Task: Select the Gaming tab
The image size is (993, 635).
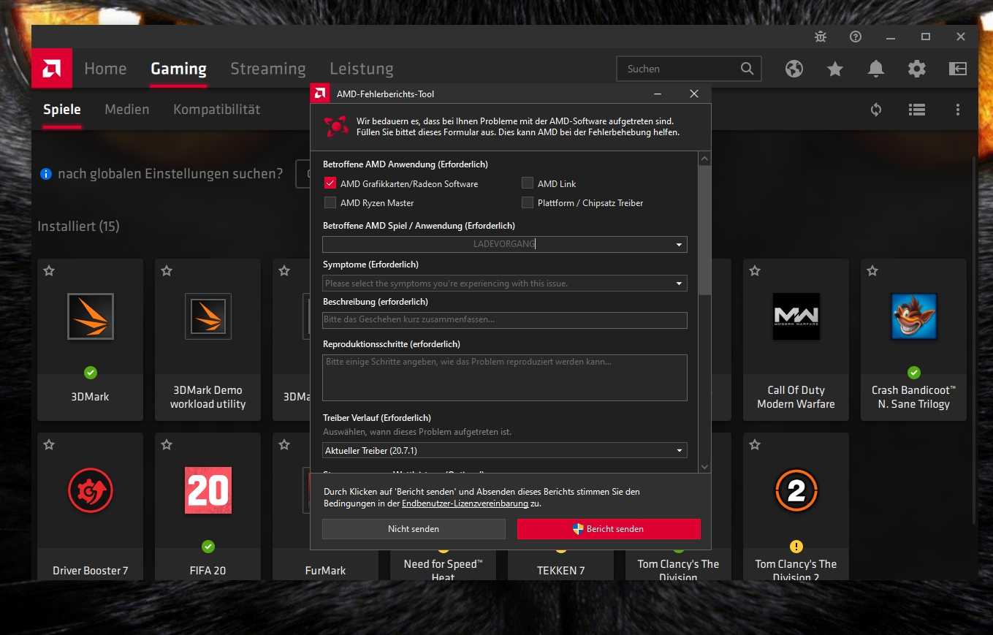Action: [178, 69]
